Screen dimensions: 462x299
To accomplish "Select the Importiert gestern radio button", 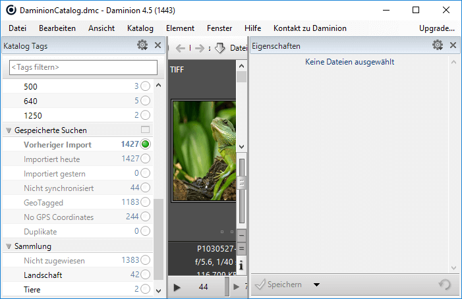I will (x=145, y=173).
